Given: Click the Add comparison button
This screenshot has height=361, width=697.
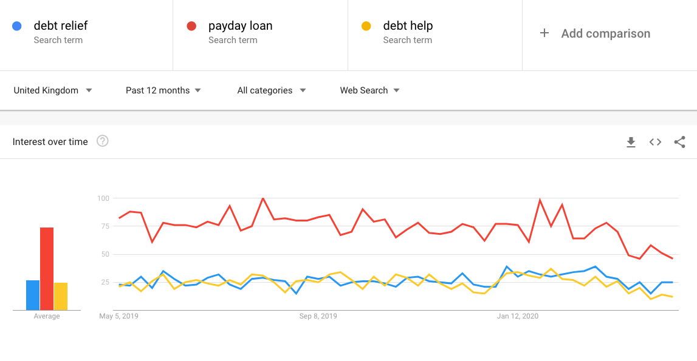Looking at the screenshot, I should (605, 33).
